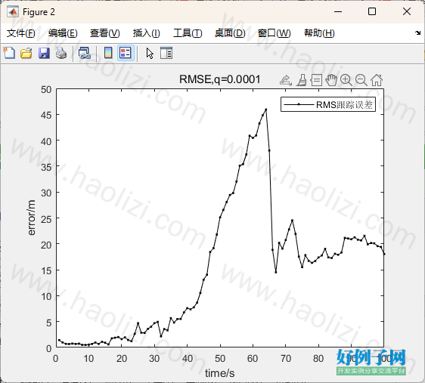The image size is (425, 383).
Task: Open the Export axes icon menu
Action: pyautogui.click(x=286, y=80)
